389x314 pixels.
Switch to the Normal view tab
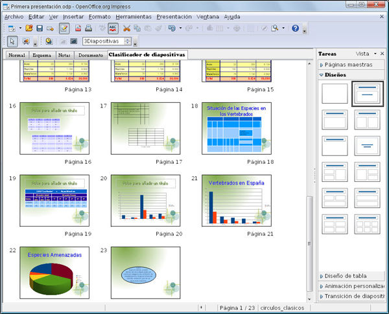pos(16,55)
